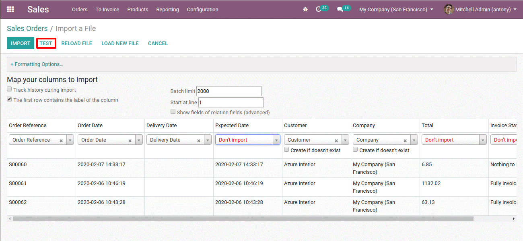Click the Sales app title
Image resolution: width=523 pixels, height=241 pixels.
point(38,9)
